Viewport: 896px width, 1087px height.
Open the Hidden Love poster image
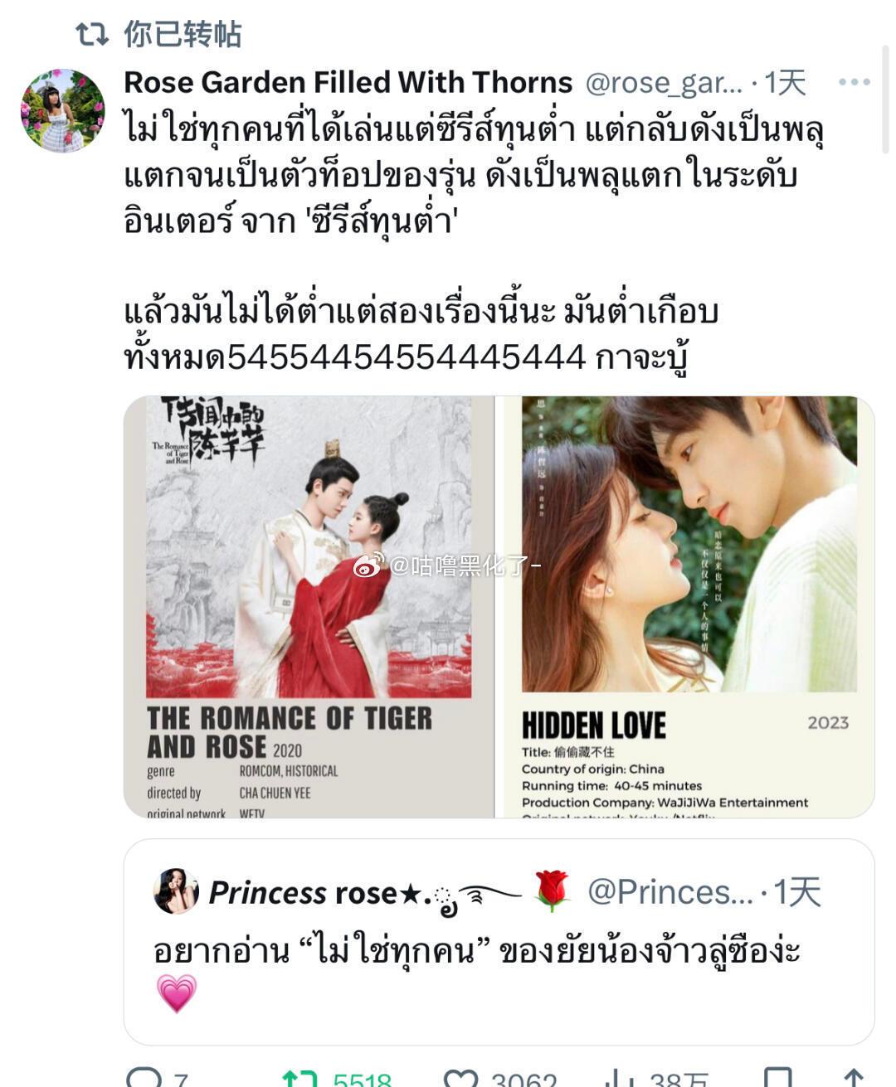(x=685, y=607)
